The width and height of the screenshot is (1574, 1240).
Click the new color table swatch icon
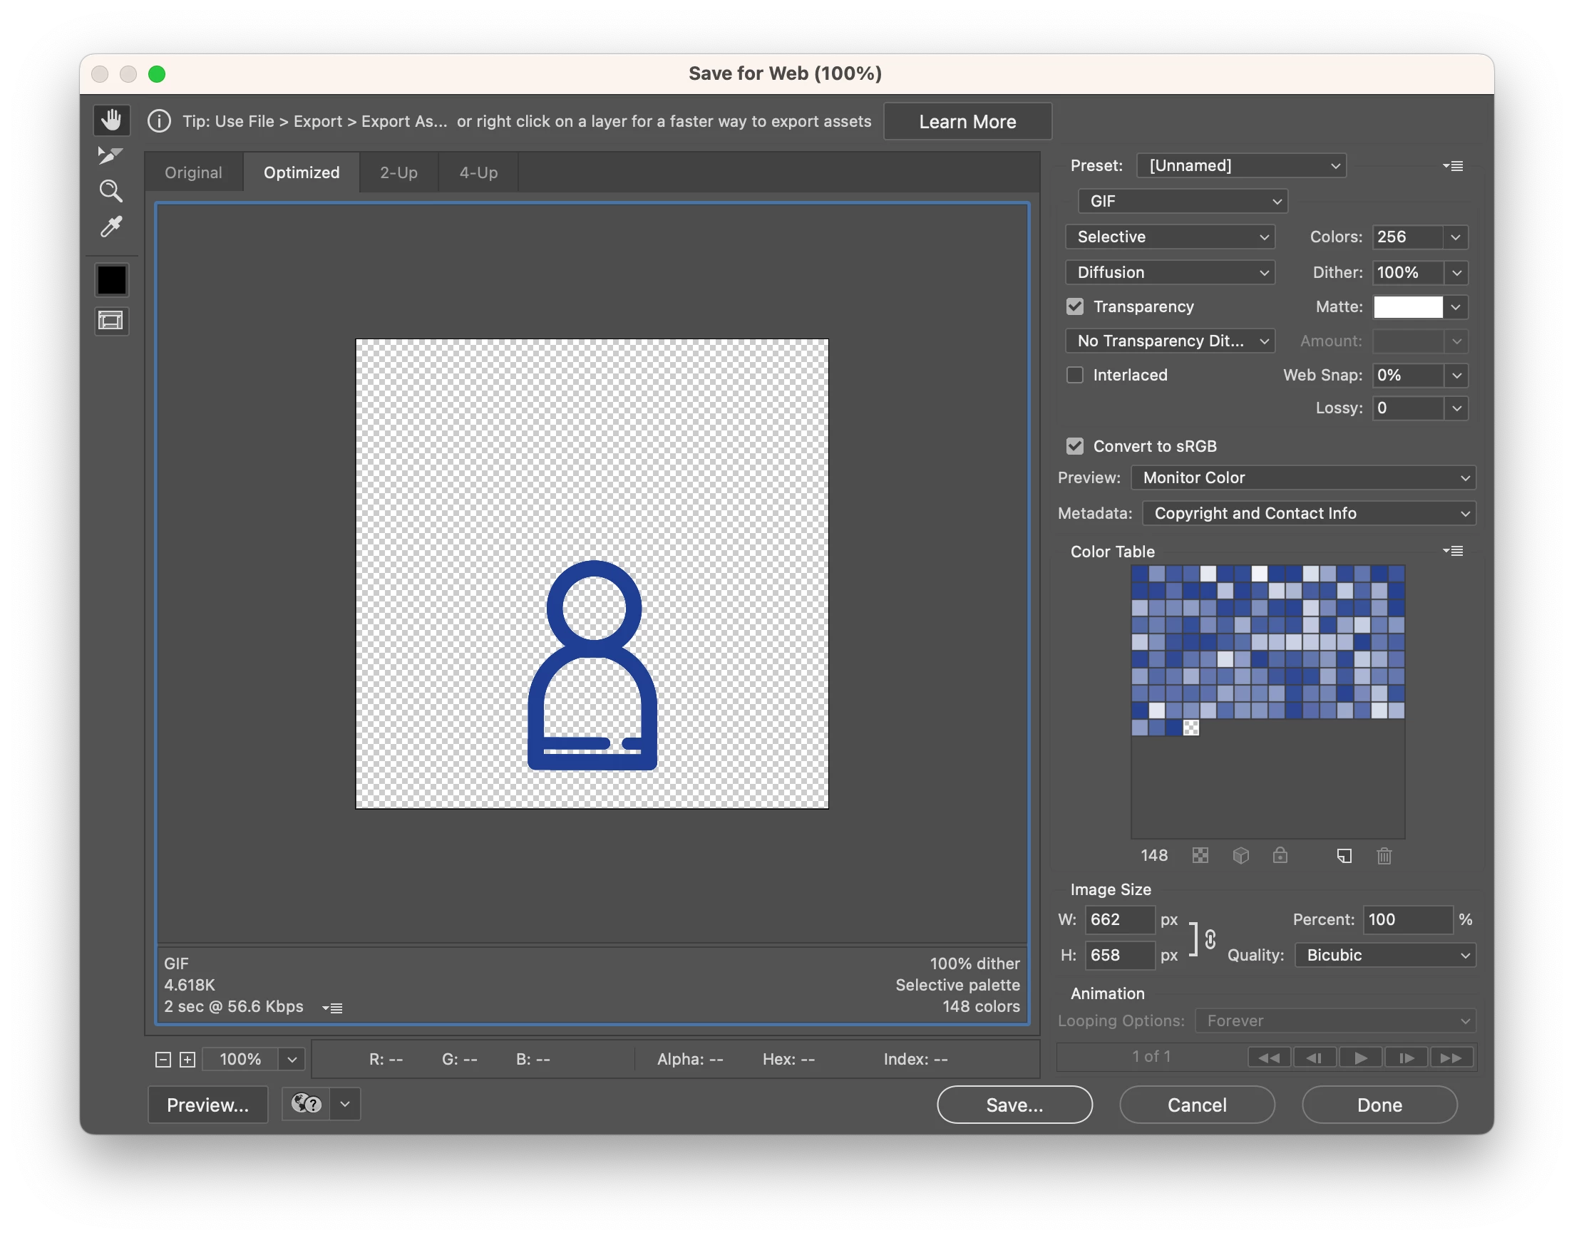pos(1344,856)
